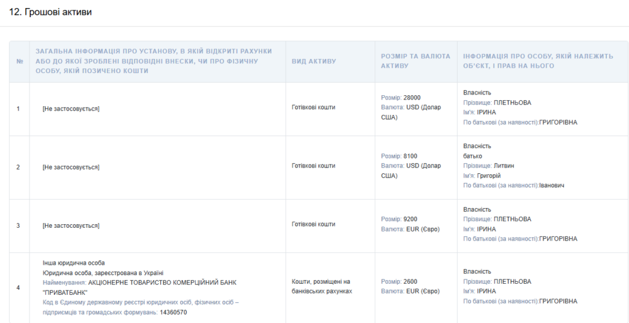Select "[Не застосовується]" in row 2
The image size is (629, 323).
(x=71, y=167)
